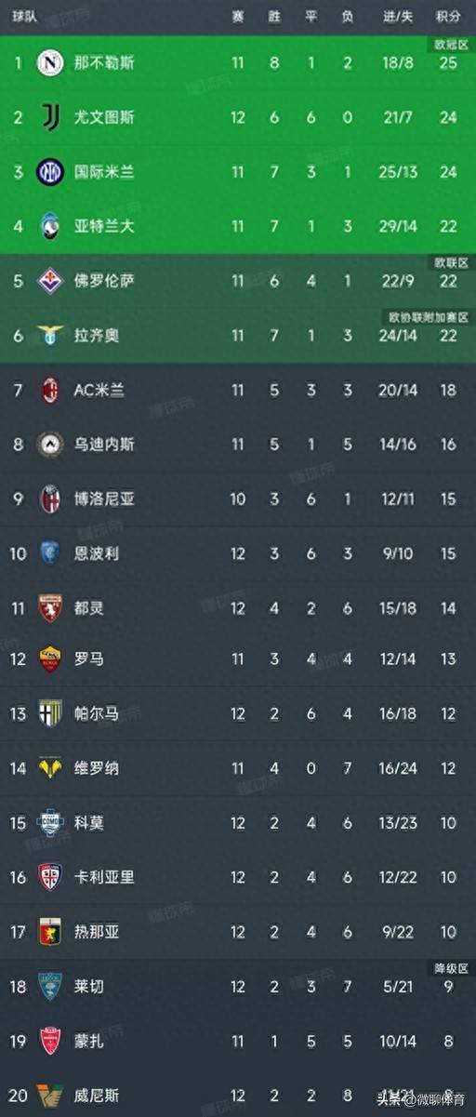
Task: Click the Genoa club badge
Action: pos(49,931)
